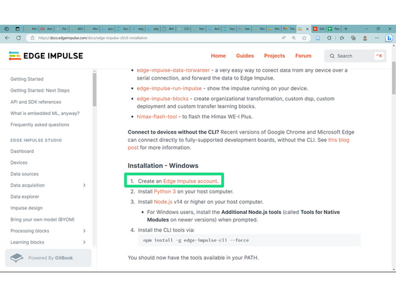Open the Settings and more ellipsis menu
This screenshot has width=396, height=297.
point(377,38)
